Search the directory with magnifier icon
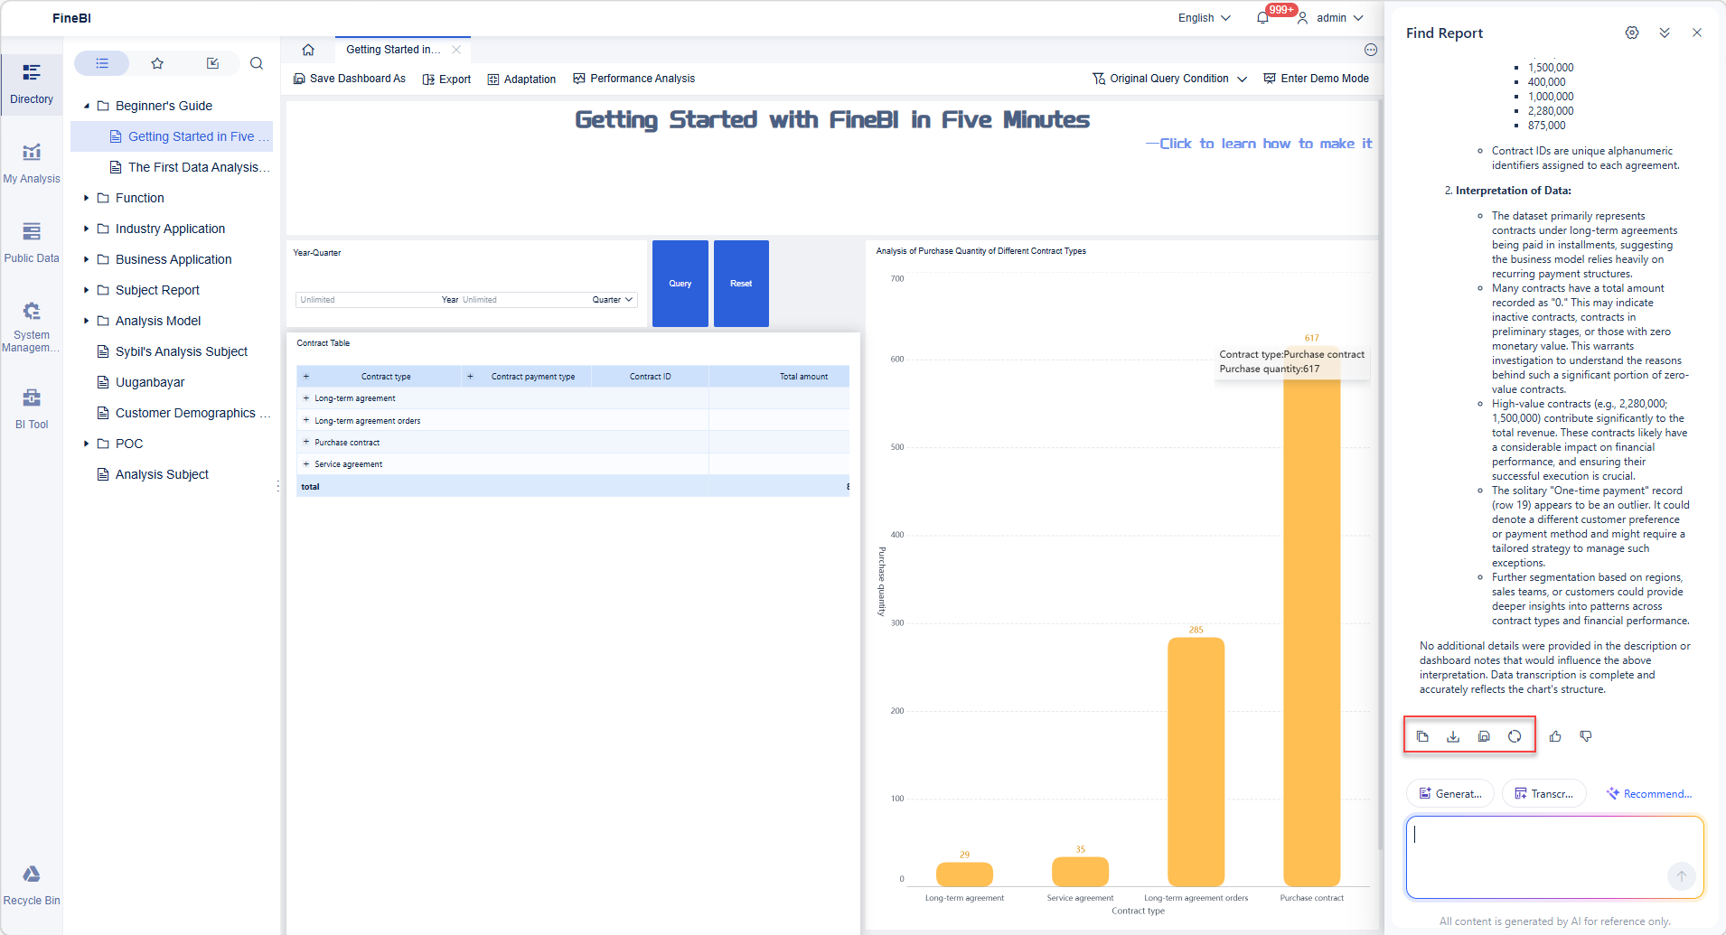The height and width of the screenshot is (935, 1726). coord(257,63)
